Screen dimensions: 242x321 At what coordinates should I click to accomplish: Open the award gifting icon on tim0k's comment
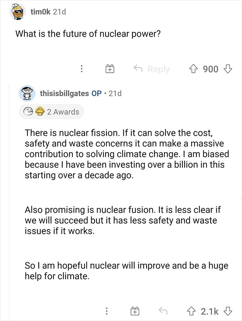110,68
